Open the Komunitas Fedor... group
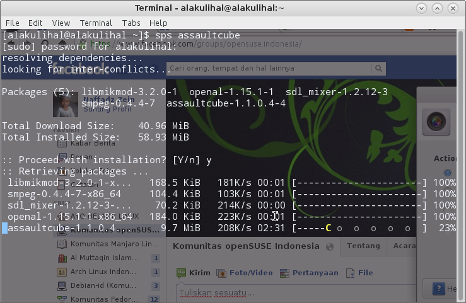 coord(104,299)
